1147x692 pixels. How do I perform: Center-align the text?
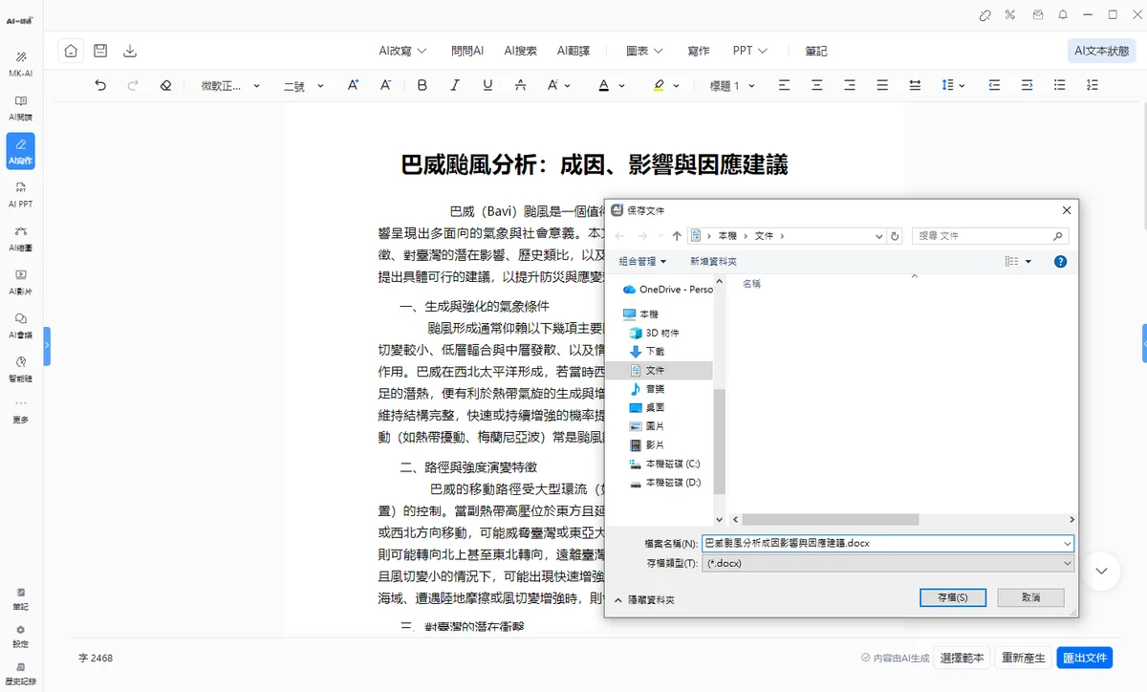point(816,85)
